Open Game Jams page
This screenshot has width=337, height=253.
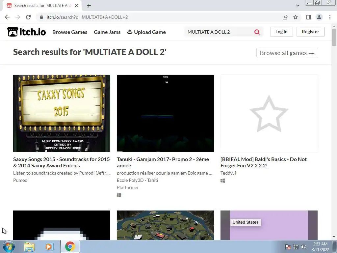pyautogui.click(x=107, y=32)
